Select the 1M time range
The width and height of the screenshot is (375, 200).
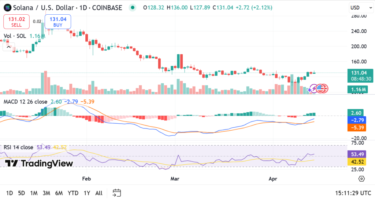point(34,193)
